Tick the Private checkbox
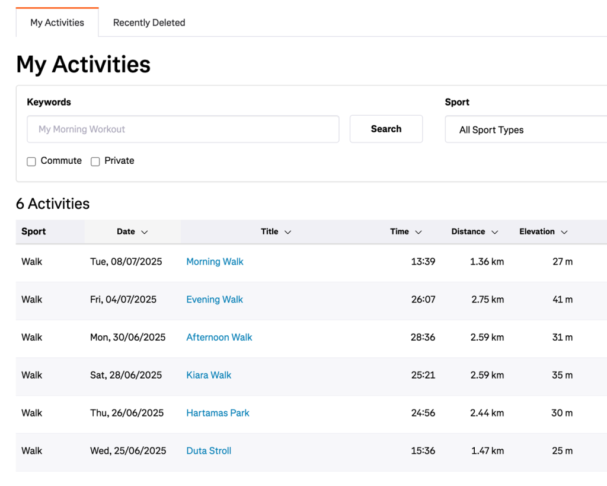Screen dimensions: 607x486 click(x=95, y=161)
